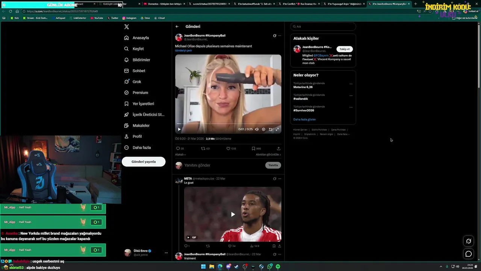Viewport: 481px width, 271px height.
Task: Open the X logo home link
Action: tap(127, 27)
